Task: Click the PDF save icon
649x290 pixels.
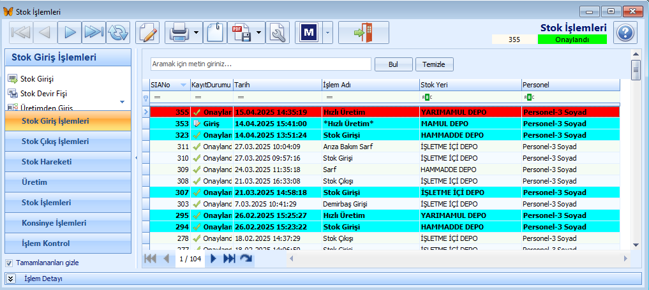Action: click(241, 33)
